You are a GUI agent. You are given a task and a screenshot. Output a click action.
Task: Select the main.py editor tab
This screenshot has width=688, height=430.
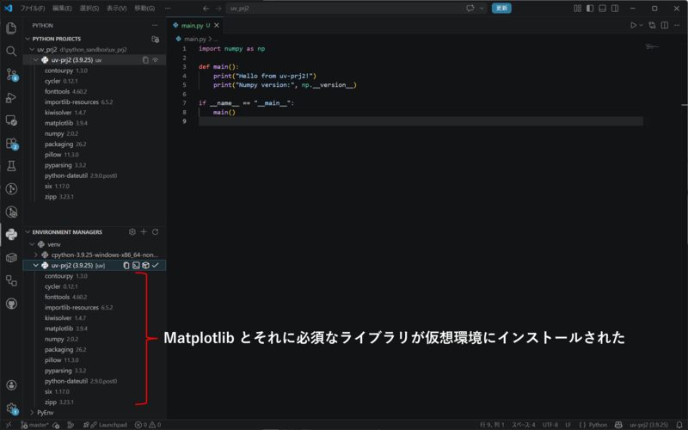pos(196,26)
